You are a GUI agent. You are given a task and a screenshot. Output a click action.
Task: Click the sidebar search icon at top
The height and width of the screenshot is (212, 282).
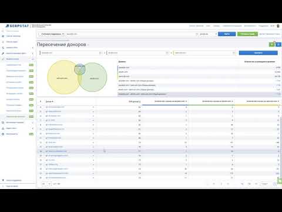click(x=3, y=31)
